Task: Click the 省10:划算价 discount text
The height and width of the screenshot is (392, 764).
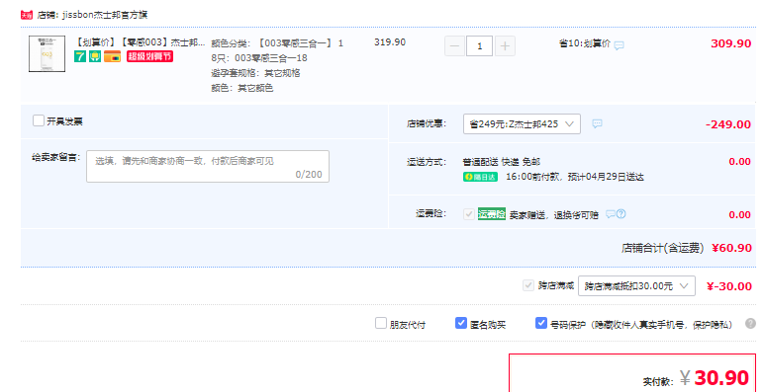Action: point(584,43)
